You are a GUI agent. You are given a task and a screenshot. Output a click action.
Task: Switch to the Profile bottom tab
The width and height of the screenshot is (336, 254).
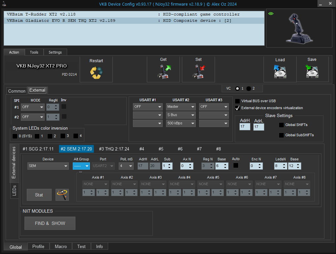(38, 246)
